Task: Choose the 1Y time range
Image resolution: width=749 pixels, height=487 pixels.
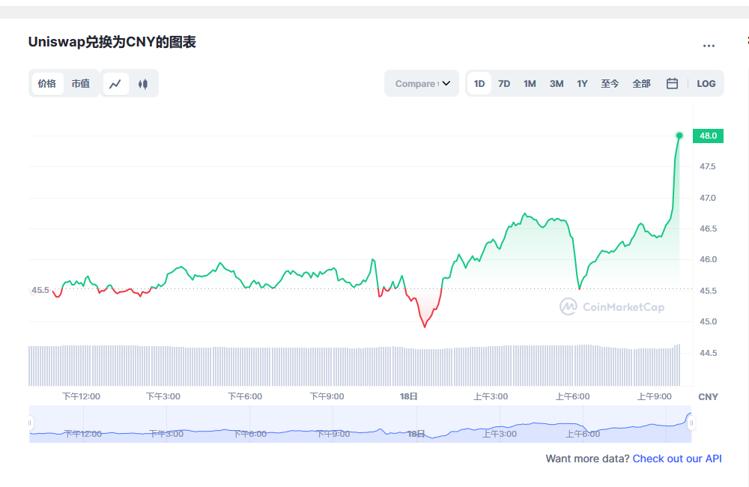Action: point(582,84)
